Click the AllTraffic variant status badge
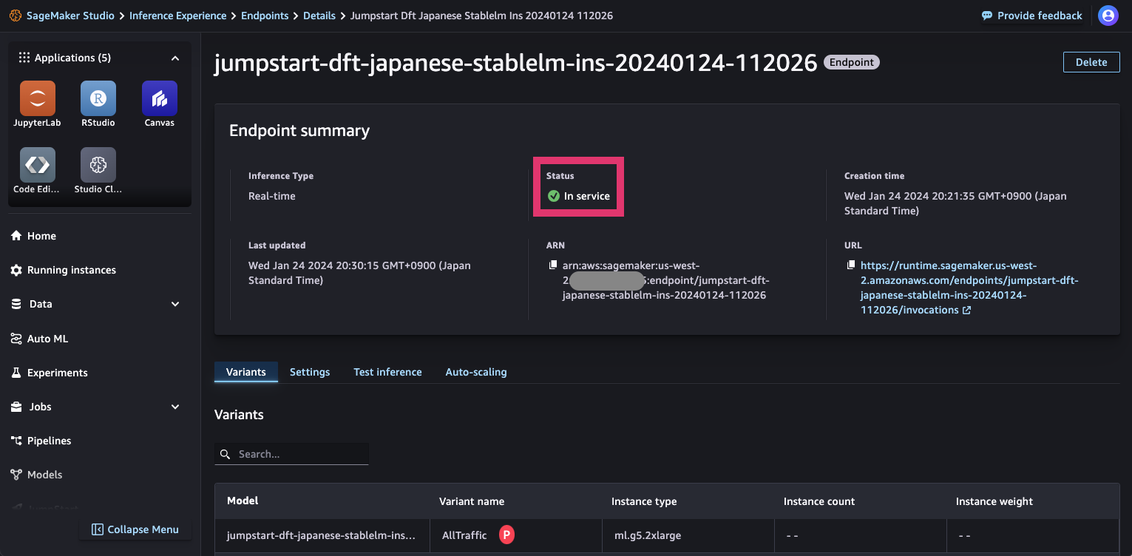This screenshot has width=1132, height=556. point(506,535)
